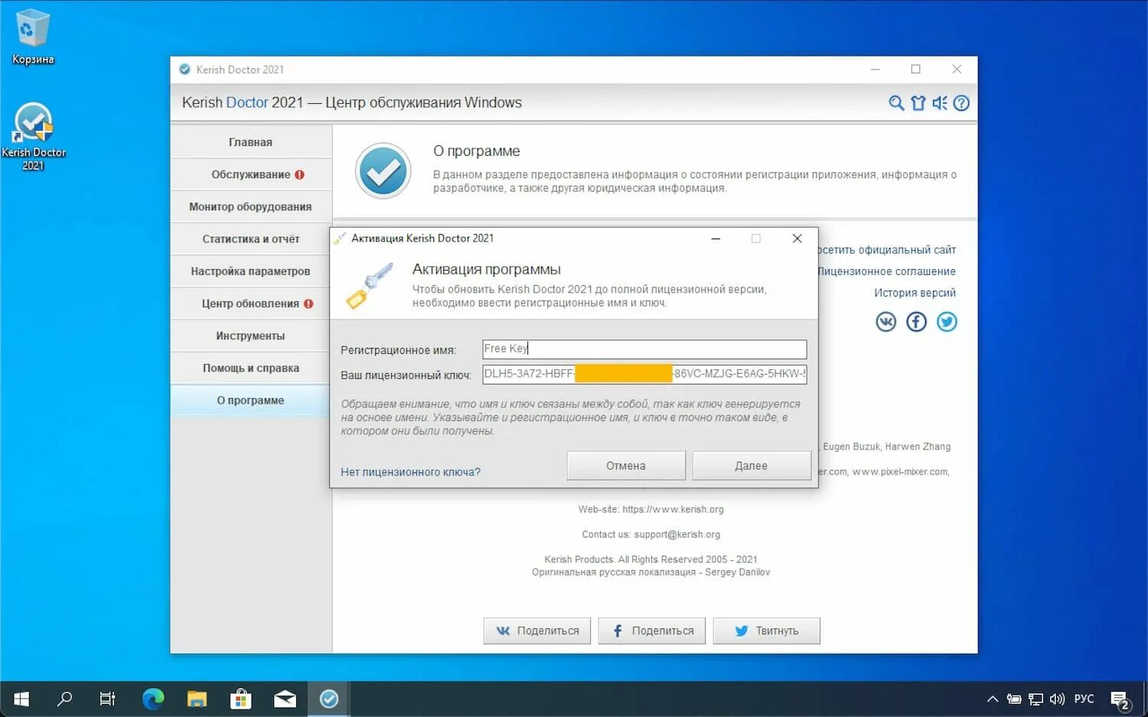This screenshot has width=1148, height=717.
Task: Open Инструменты sidebar section
Action: [251, 336]
